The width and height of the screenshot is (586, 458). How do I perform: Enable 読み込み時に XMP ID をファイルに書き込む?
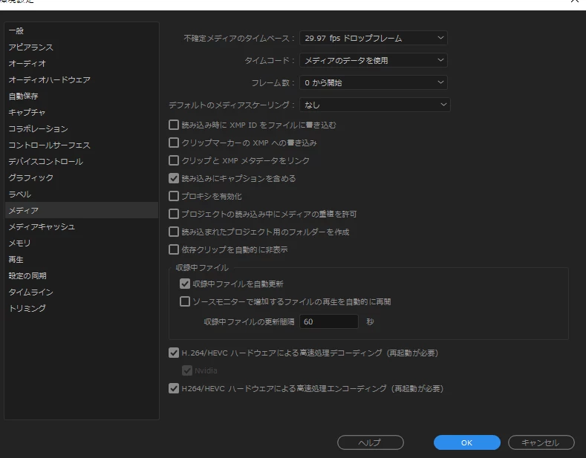[x=174, y=125]
